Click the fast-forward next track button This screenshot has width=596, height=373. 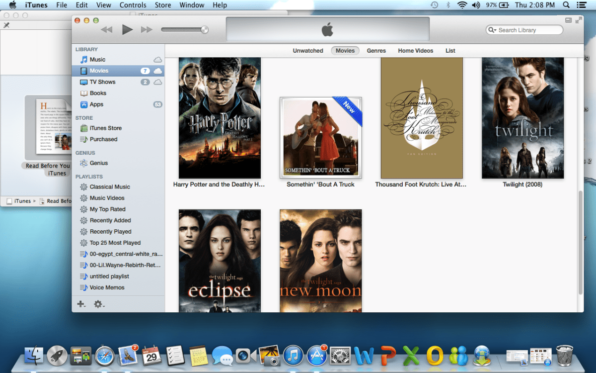(x=147, y=30)
